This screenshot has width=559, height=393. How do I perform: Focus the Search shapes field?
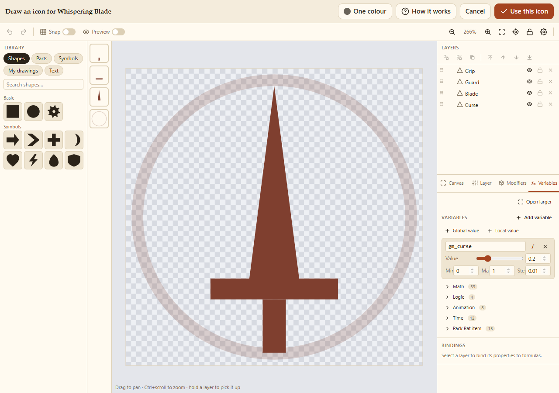click(x=43, y=84)
